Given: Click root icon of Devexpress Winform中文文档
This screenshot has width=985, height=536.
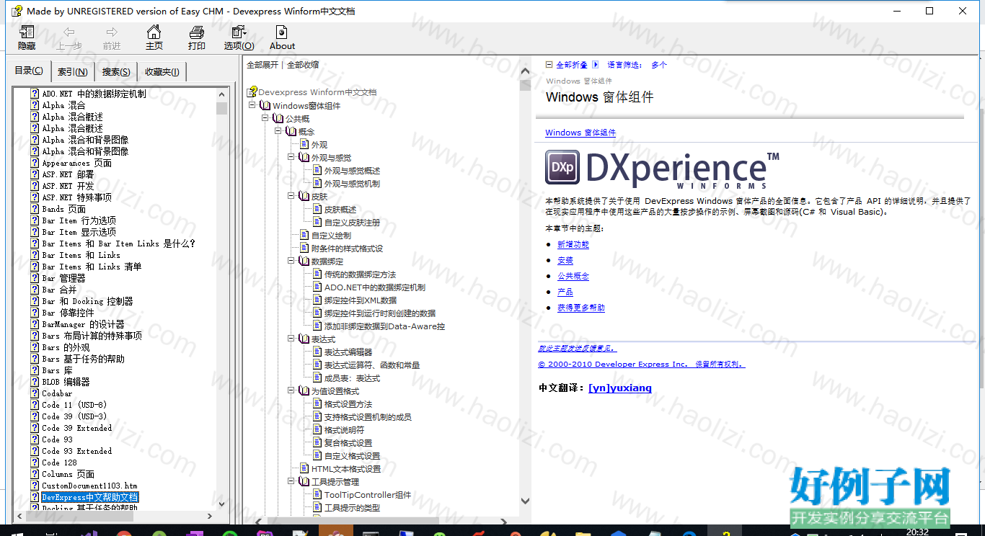Looking at the screenshot, I should click(x=252, y=92).
